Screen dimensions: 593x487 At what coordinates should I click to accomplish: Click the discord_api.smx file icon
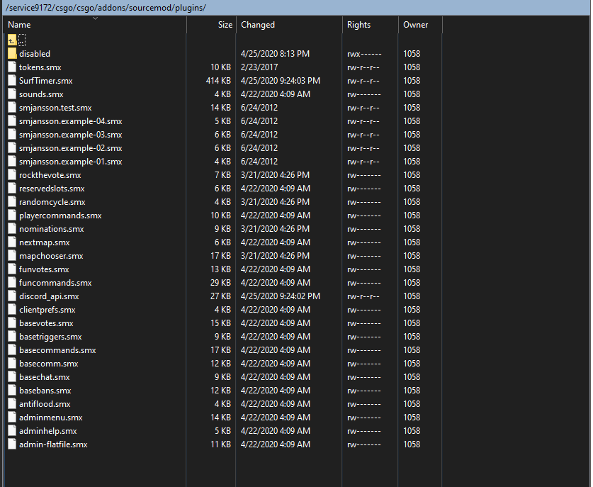pyautogui.click(x=11, y=296)
